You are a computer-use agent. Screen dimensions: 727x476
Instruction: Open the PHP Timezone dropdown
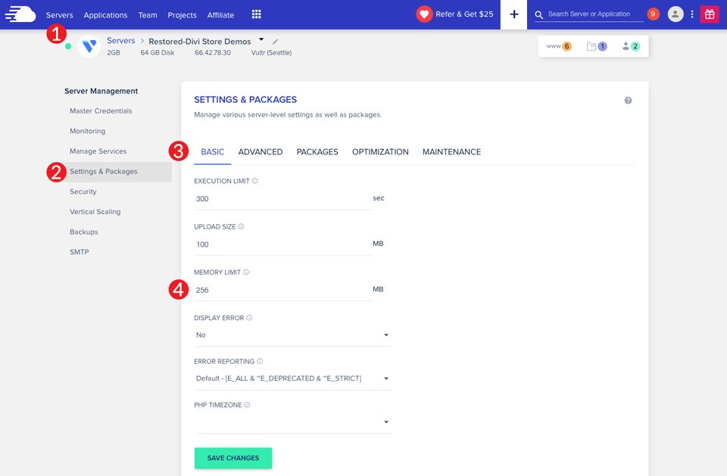pyautogui.click(x=292, y=422)
